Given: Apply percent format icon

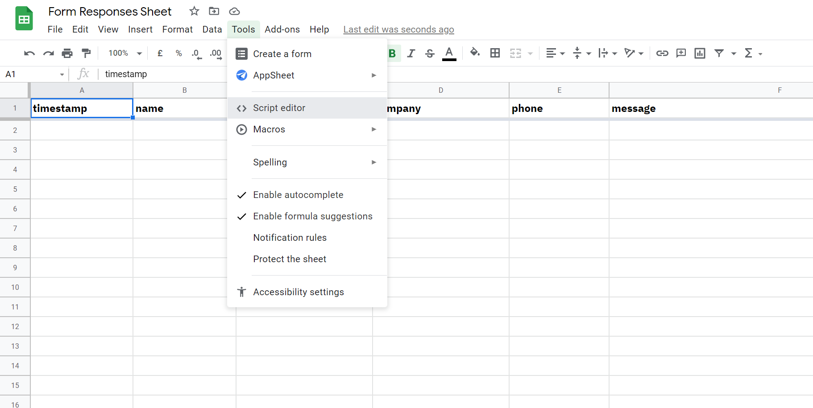Looking at the screenshot, I should coord(178,53).
